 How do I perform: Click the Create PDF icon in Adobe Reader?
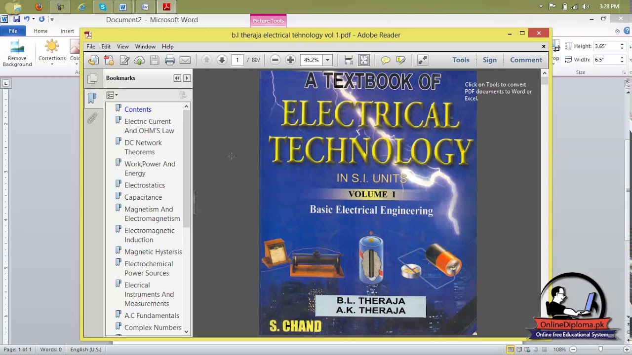(x=109, y=60)
